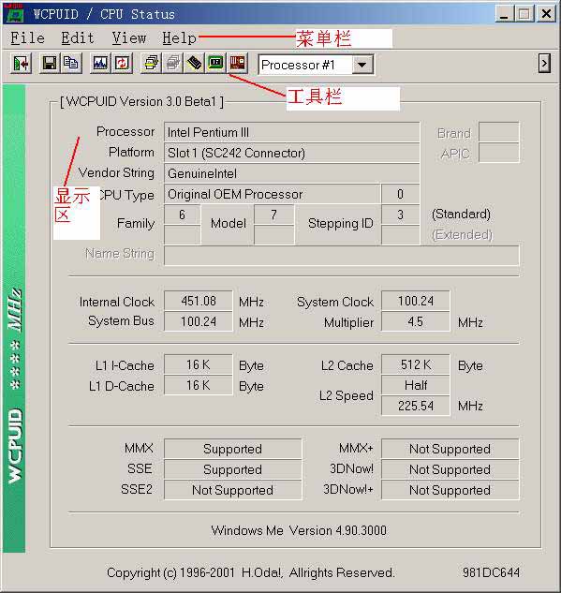
Task: Click the MMX Supported field
Action: [233, 449]
